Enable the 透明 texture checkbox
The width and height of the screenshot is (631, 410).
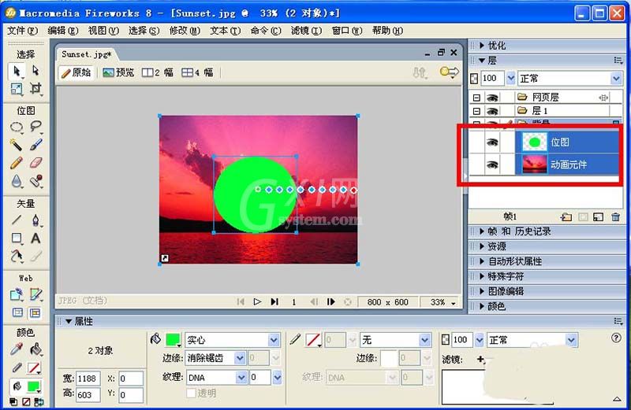click(x=191, y=393)
